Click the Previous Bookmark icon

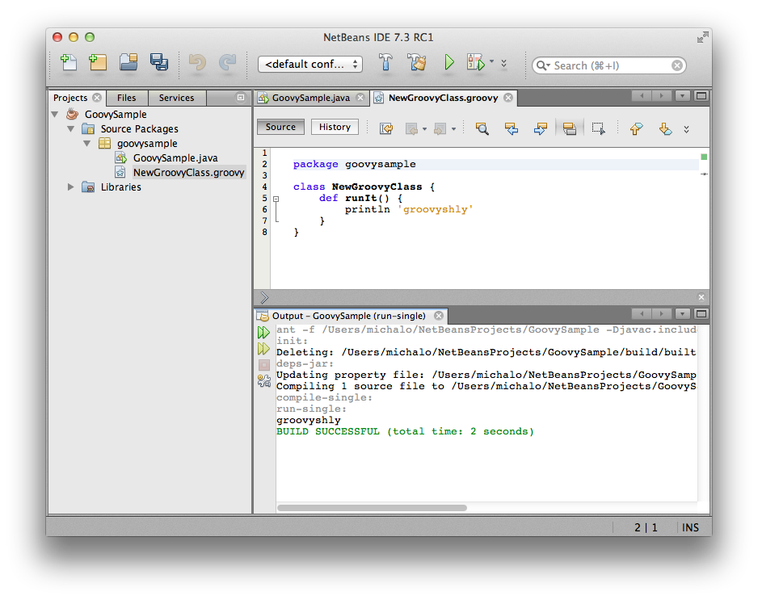tap(637, 128)
